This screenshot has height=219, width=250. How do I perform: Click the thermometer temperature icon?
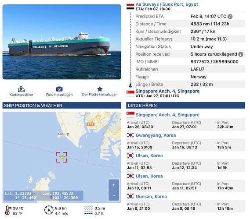click(8, 210)
